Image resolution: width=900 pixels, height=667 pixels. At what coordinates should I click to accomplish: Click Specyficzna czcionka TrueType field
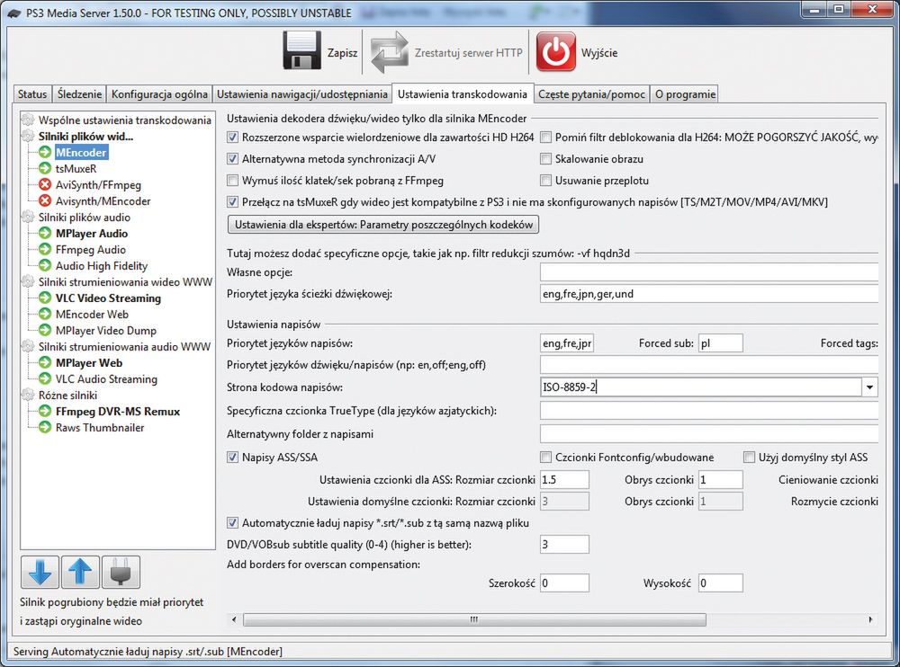click(709, 411)
